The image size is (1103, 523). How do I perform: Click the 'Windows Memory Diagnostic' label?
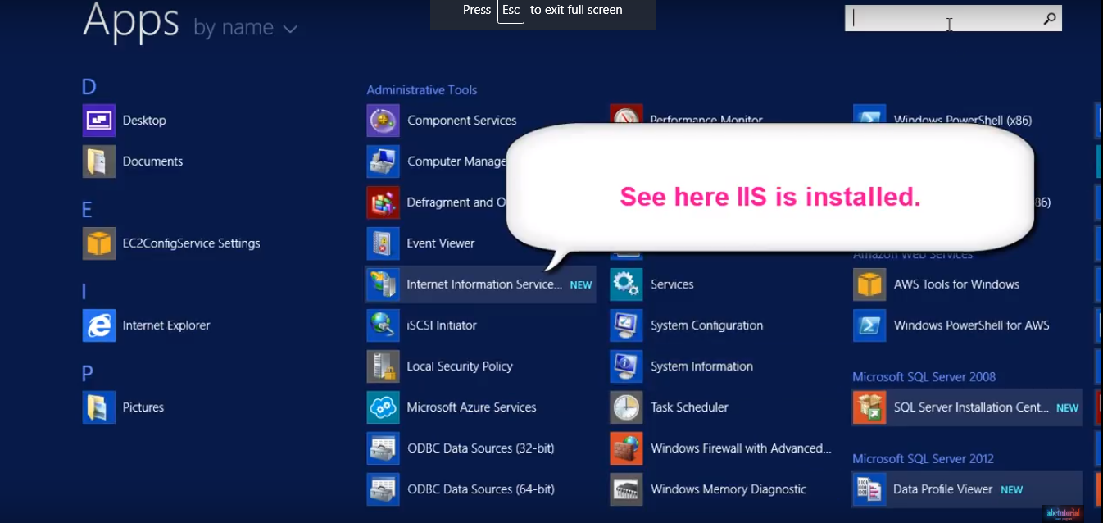coord(729,489)
